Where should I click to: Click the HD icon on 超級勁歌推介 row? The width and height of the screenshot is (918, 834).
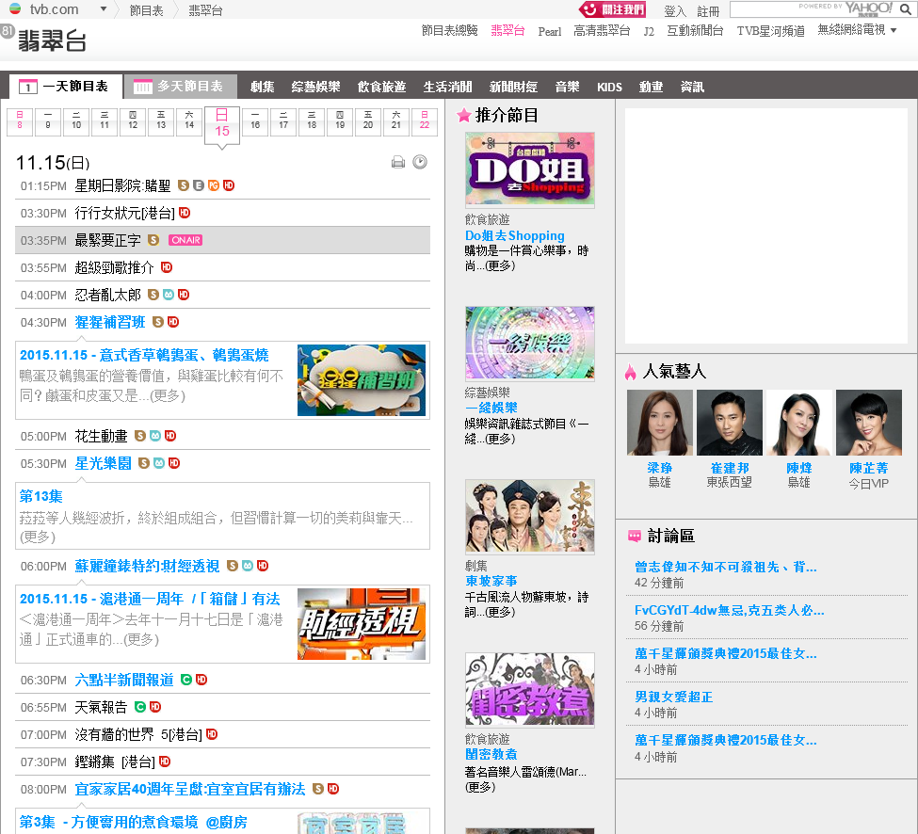pyautogui.click(x=167, y=267)
